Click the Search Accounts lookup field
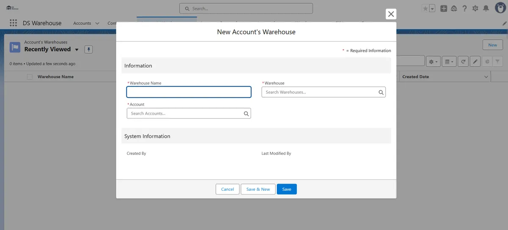The height and width of the screenshot is (230, 508). 189,114
